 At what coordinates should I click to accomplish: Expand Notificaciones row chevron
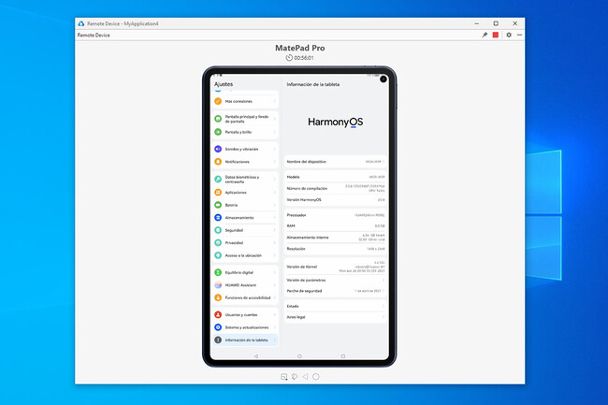click(x=274, y=162)
